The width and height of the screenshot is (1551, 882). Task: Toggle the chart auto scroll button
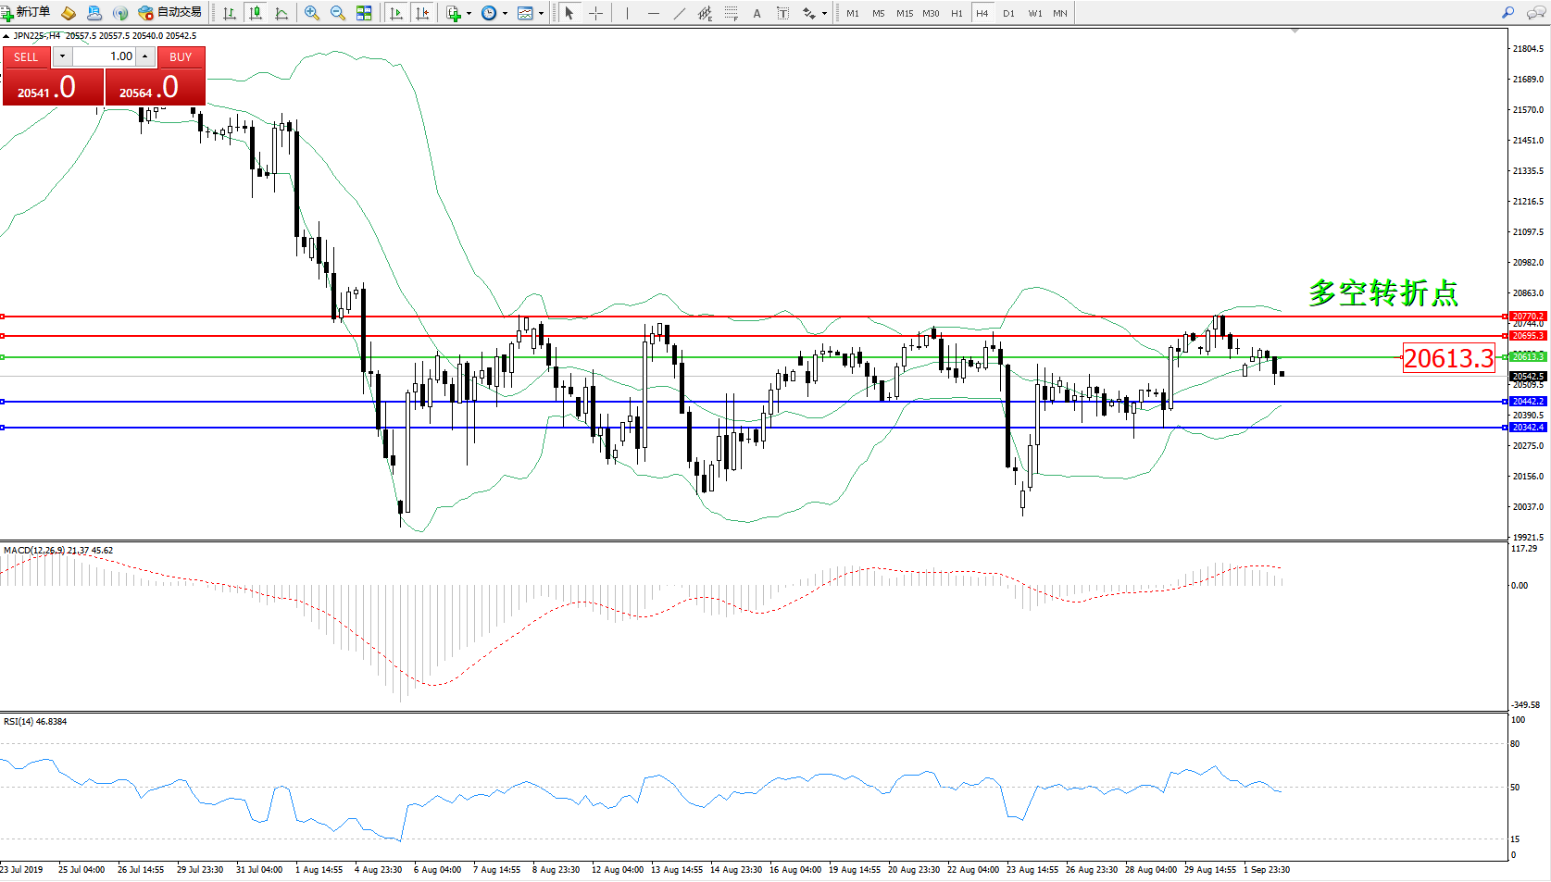point(396,13)
